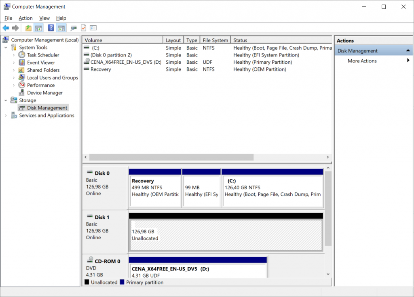
Task: Click the Services and Applications icon
Action: click(14, 115)
